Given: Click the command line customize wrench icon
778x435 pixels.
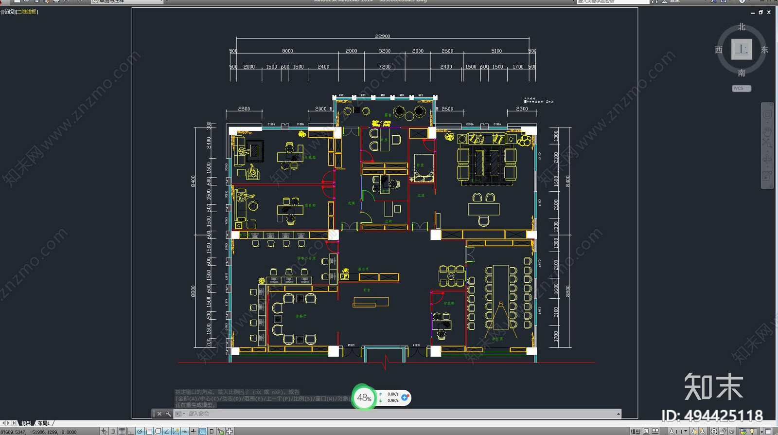Looking at the screenshot, I should pos(168,414).
